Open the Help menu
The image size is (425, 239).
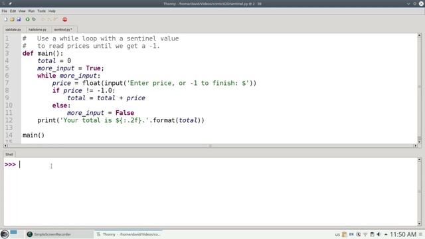click(52, 11)
